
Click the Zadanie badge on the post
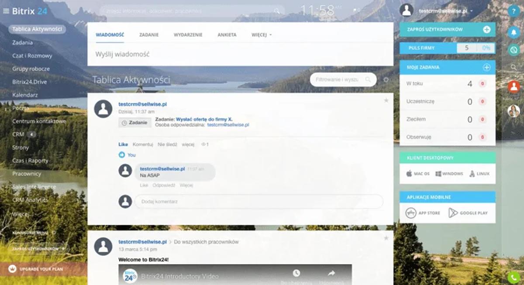(x=135, y=123)
